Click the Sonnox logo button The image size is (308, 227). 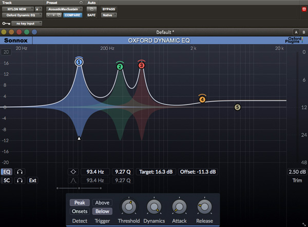pos(16,40)
